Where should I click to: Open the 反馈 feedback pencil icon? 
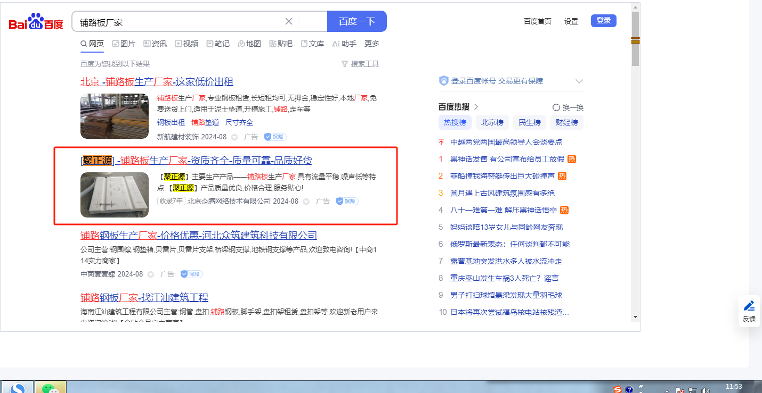pos(749,306)
